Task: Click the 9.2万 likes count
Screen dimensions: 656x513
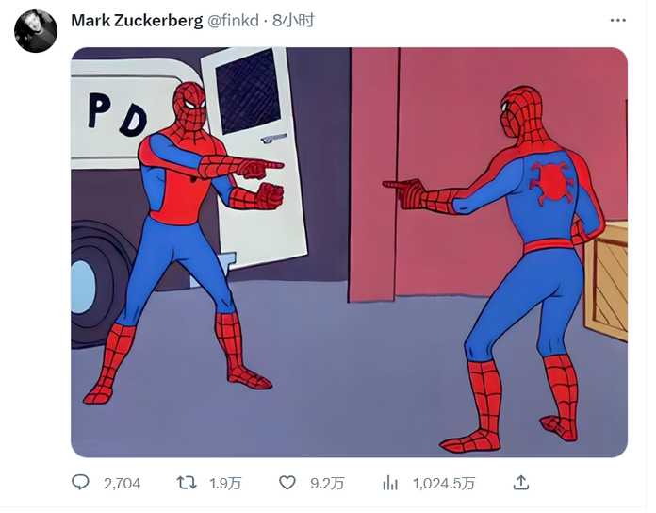Action: click(327, 484)
